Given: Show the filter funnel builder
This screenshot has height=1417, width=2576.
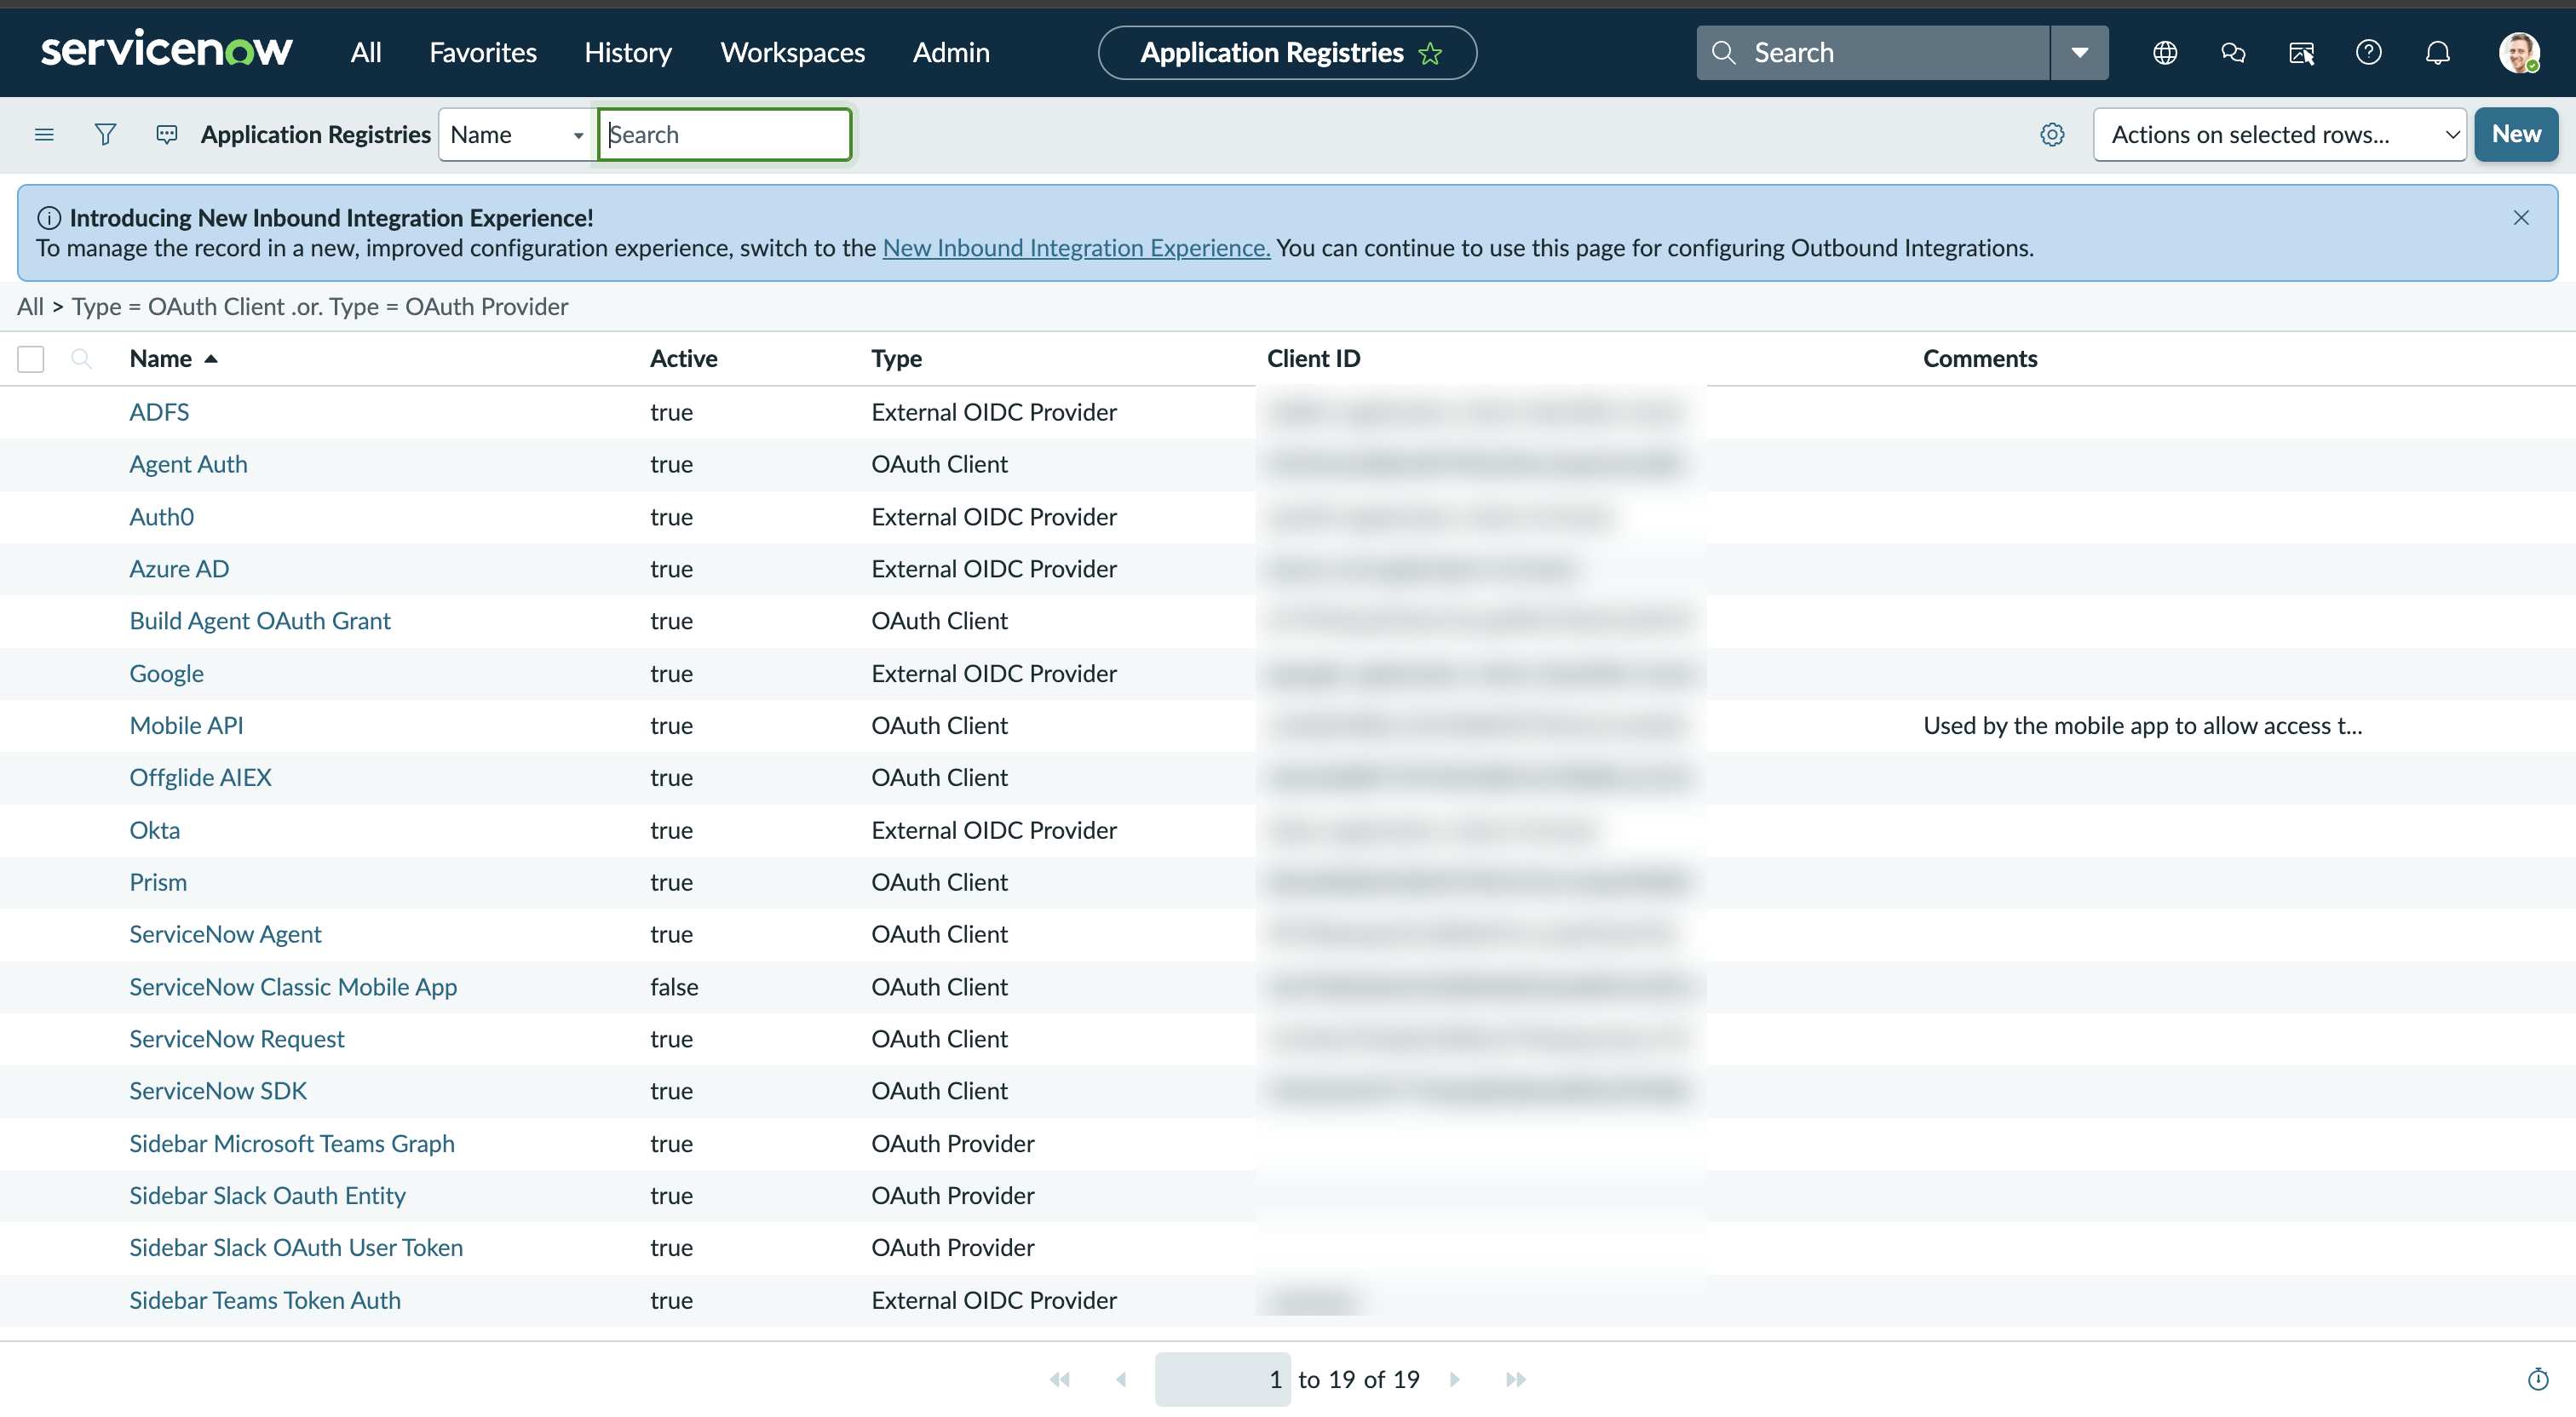Looking at the screenshot, I should click(105, 134).
